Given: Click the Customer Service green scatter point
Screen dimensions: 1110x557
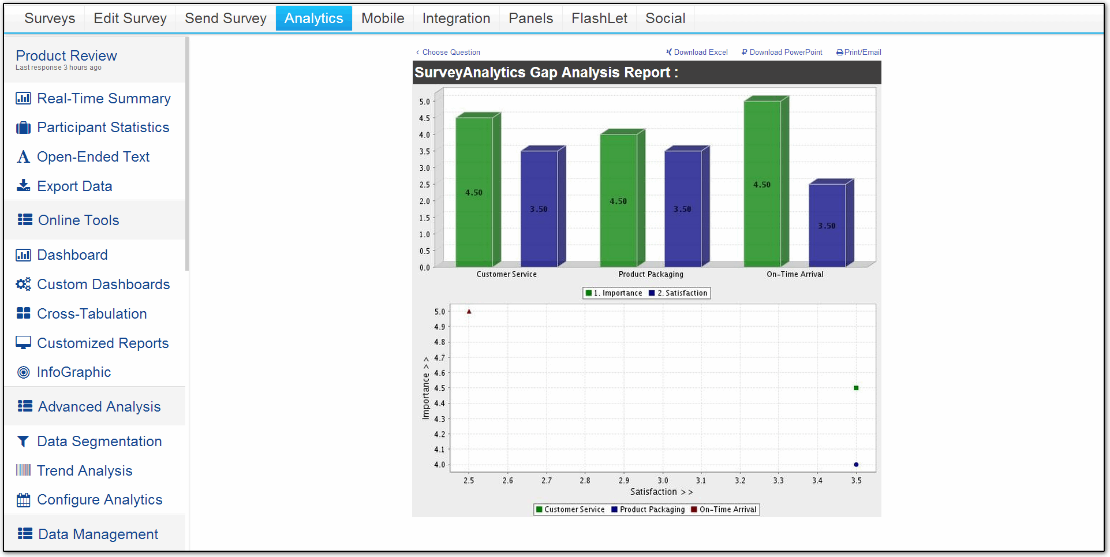Looking at the screenshot, I should [856, 388].
